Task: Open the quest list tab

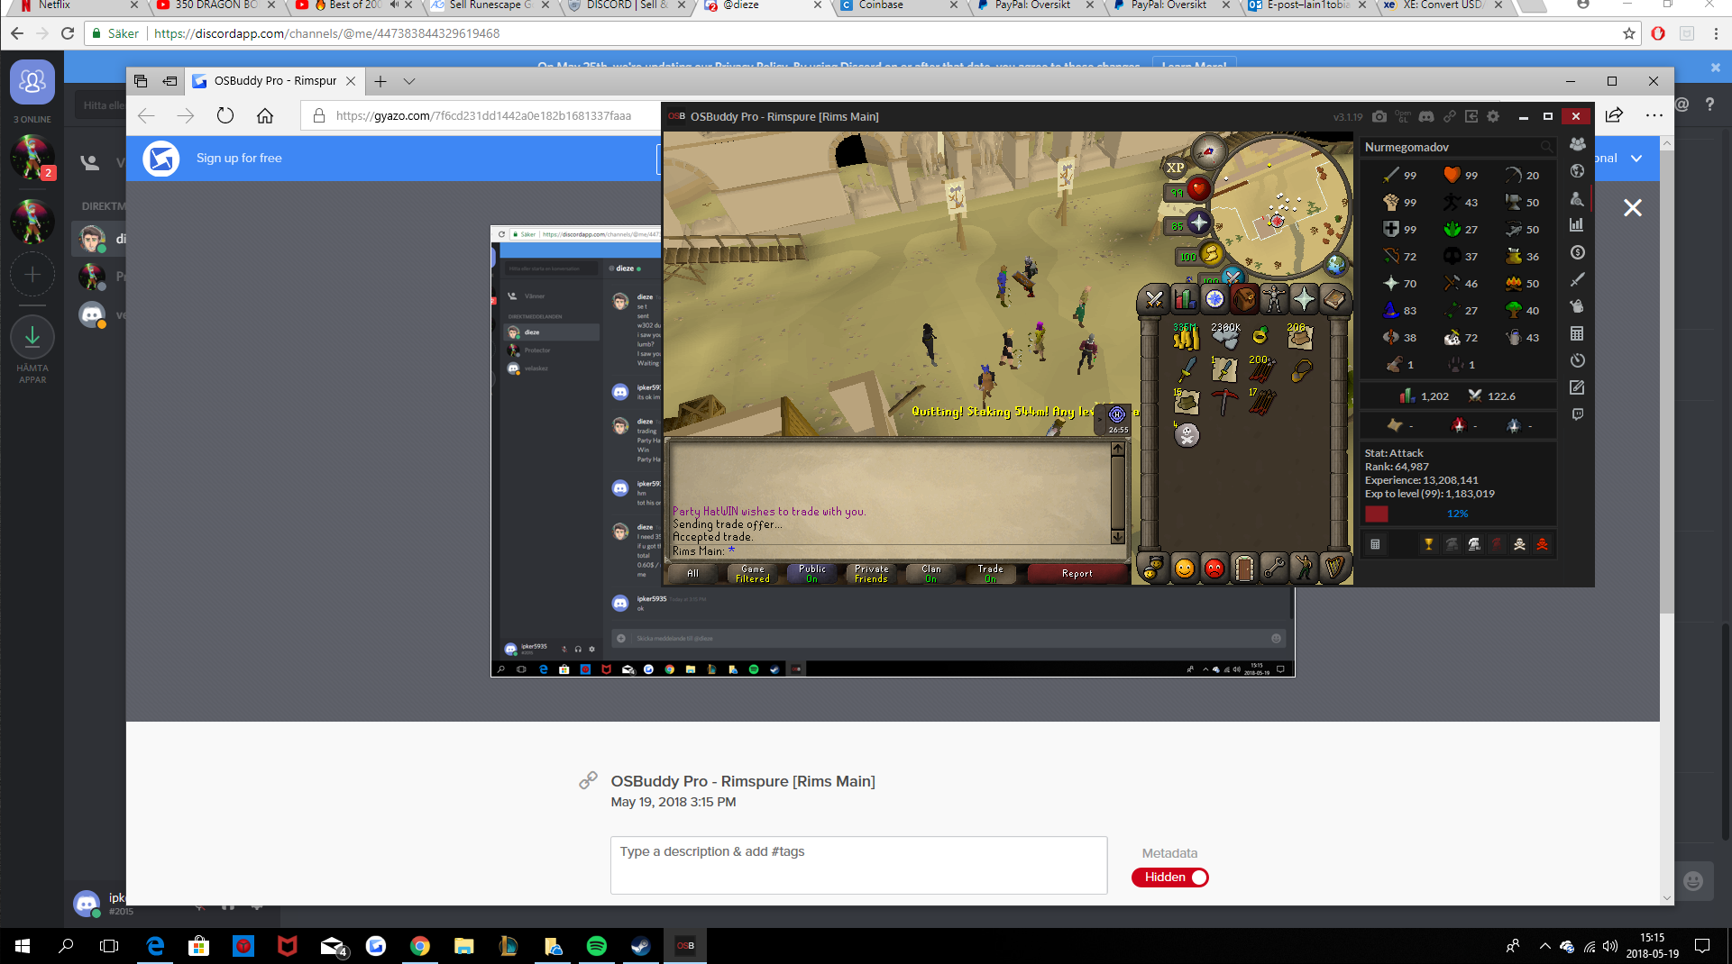Action: click(x=1214, y=299)
